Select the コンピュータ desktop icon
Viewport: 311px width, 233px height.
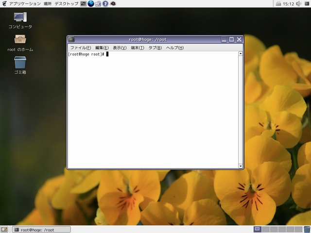point(20,20)
